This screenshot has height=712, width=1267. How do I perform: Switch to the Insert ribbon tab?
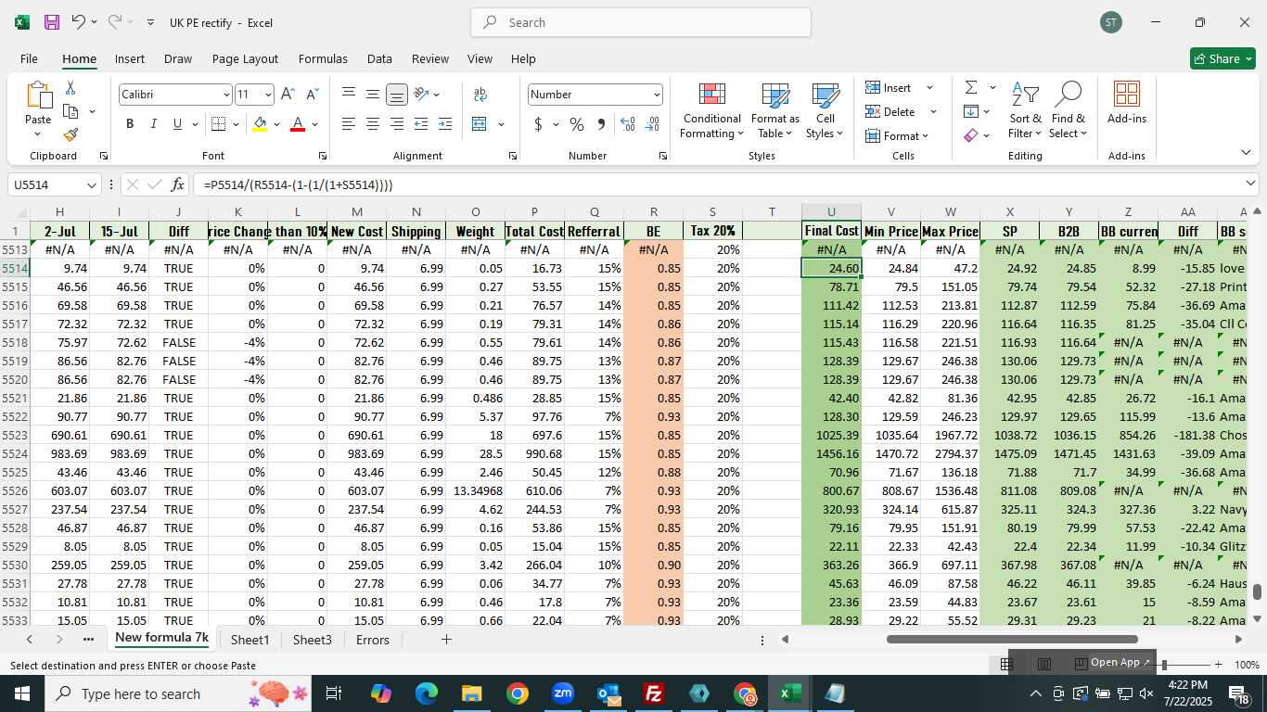pyautogui.click(x=130, y=58)
